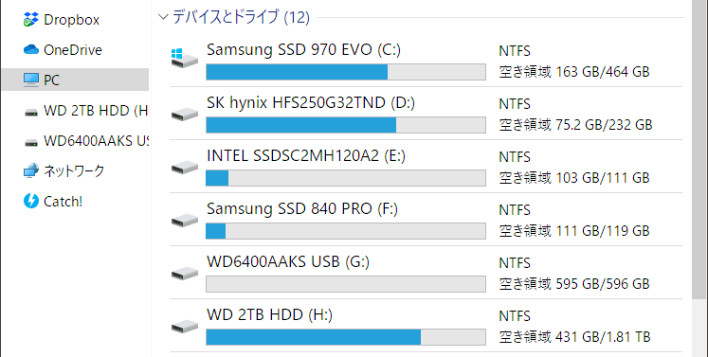This screenshot has width=708, height=357.
Task: Click drive icon beside Samsung SSD 840 PRO
Action: click(x=185, y=220)
